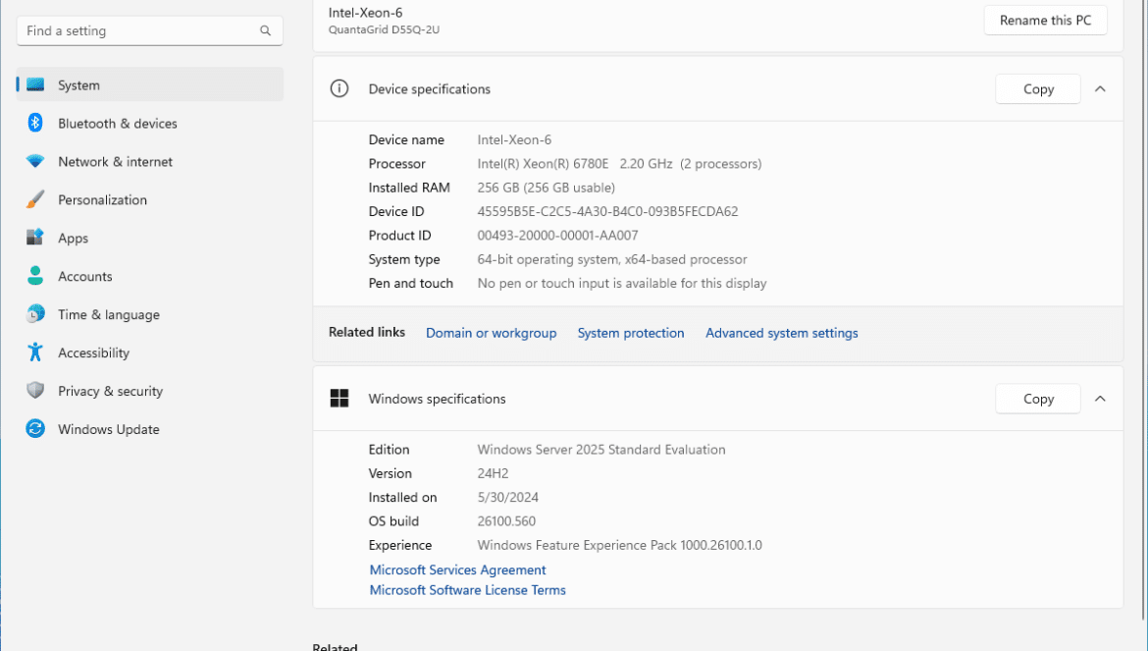The width and height of the screenshot is (1148, 651).
Task: Open System settings category
Action: (150, 85)
